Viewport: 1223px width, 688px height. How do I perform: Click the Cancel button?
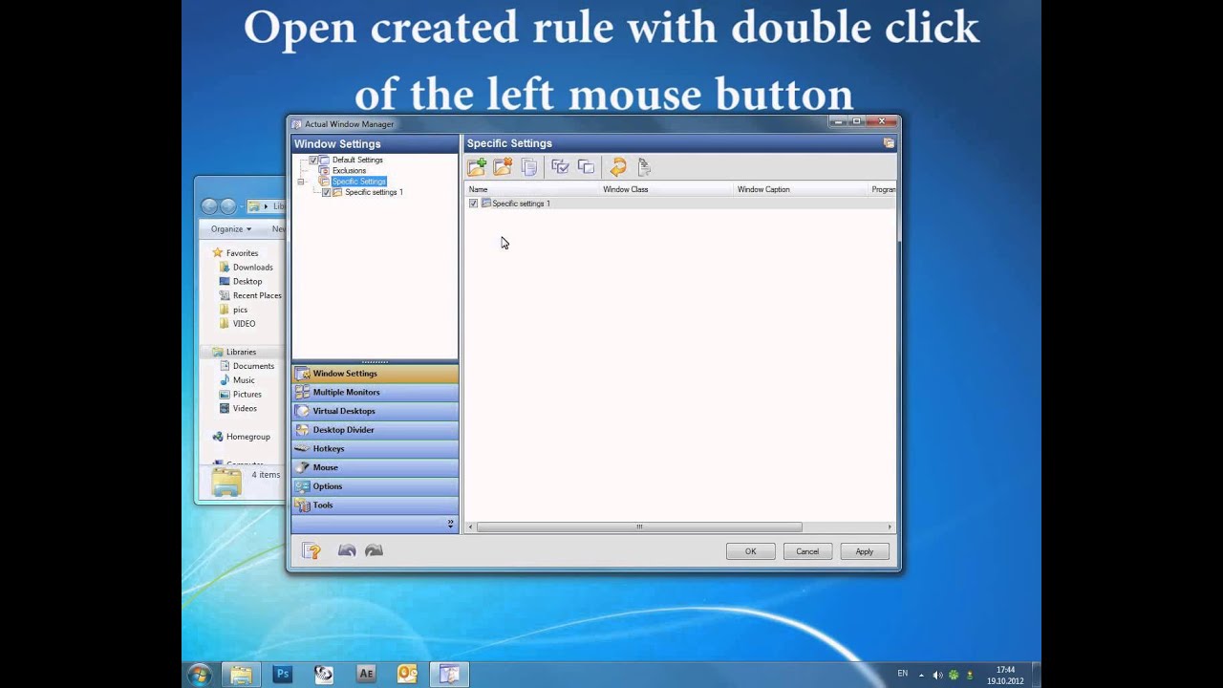pos(807,551)
